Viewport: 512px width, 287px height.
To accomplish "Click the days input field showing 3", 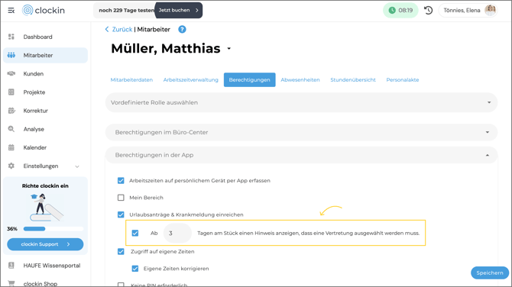I will [x=177, y=234].
